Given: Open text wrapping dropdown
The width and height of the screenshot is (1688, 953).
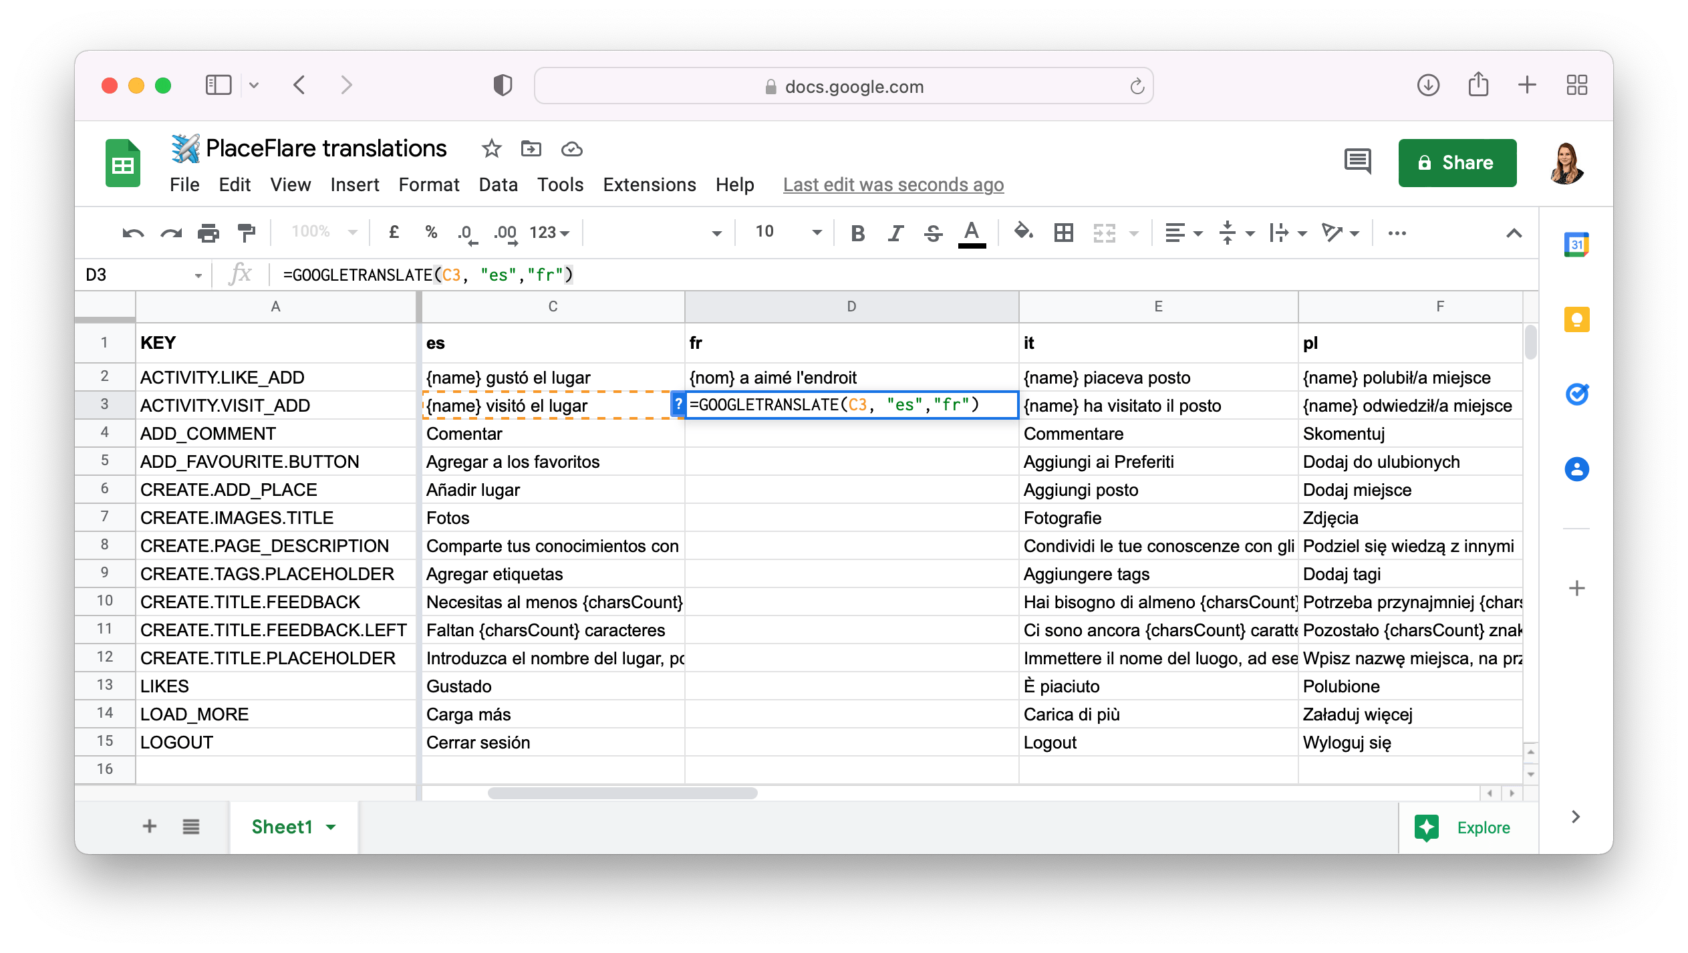Looking at the screenshot, I should tap(1288, 233).
